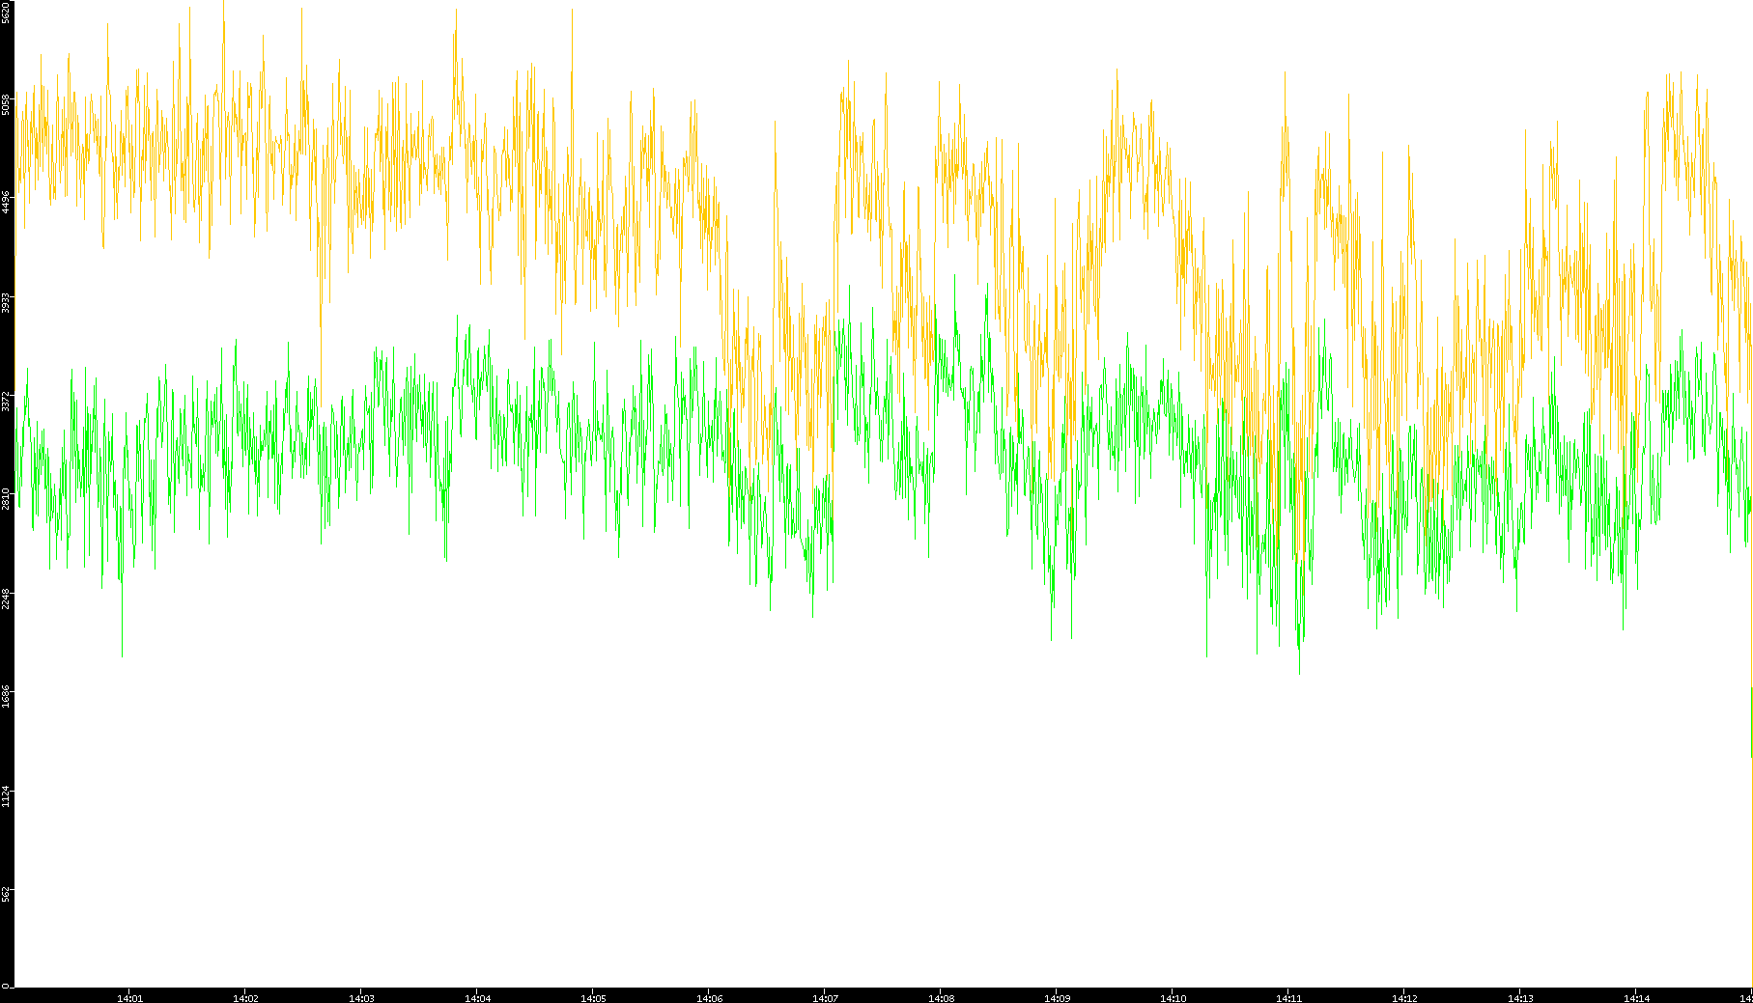Select the 3372 y-axis label
This screenshot has height=1003, width=1753.
point(7,401)
